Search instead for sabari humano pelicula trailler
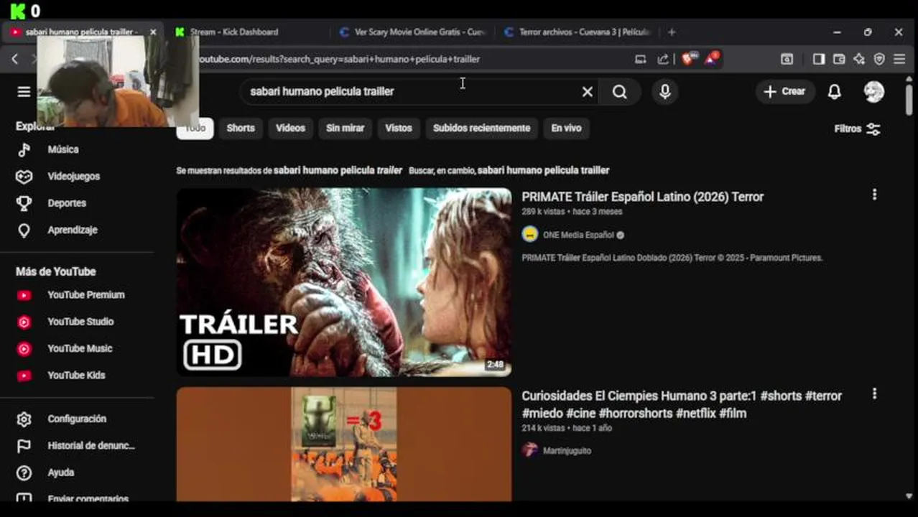This screenshot has height=517, width=918. [x=543, y=170]
